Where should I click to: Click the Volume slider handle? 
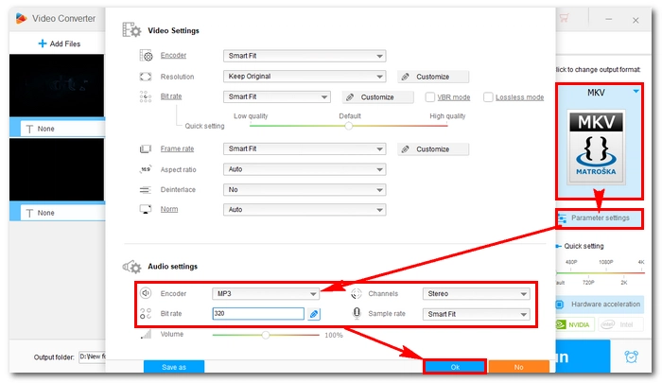coord(266,335)
